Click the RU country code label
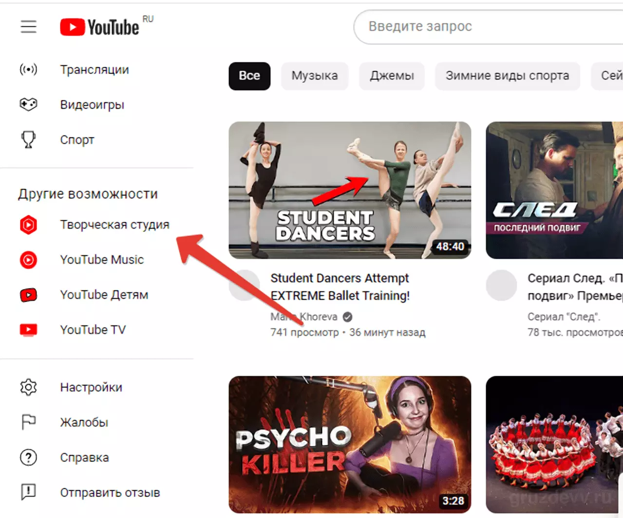This screenshot has width=623, height=518. [148, 19]
